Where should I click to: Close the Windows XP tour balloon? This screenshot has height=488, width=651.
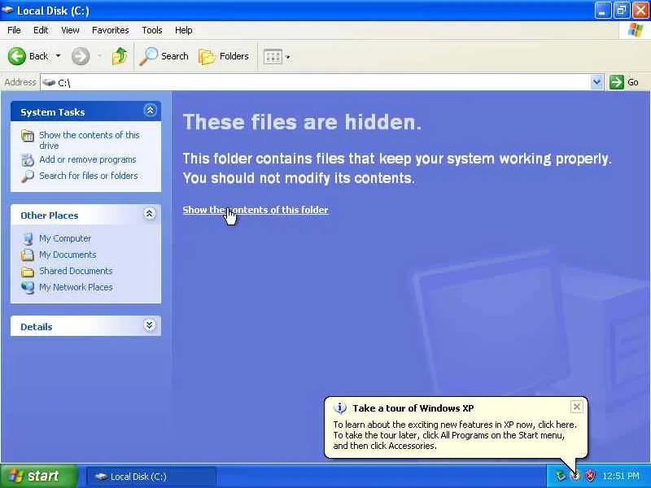pyautogui.click(x=577, y=407)
